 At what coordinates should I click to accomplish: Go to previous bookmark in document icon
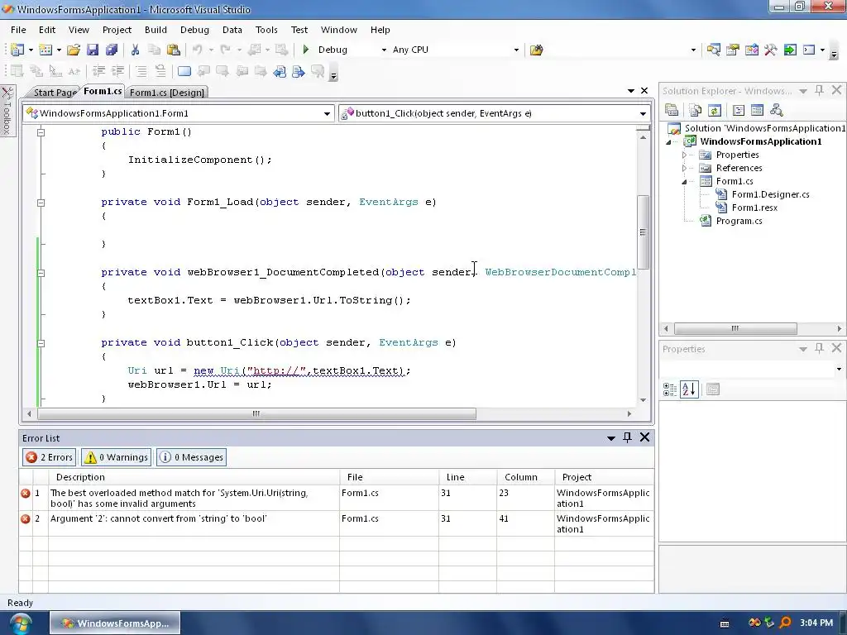pyautogui.click(x=280, y=71)
